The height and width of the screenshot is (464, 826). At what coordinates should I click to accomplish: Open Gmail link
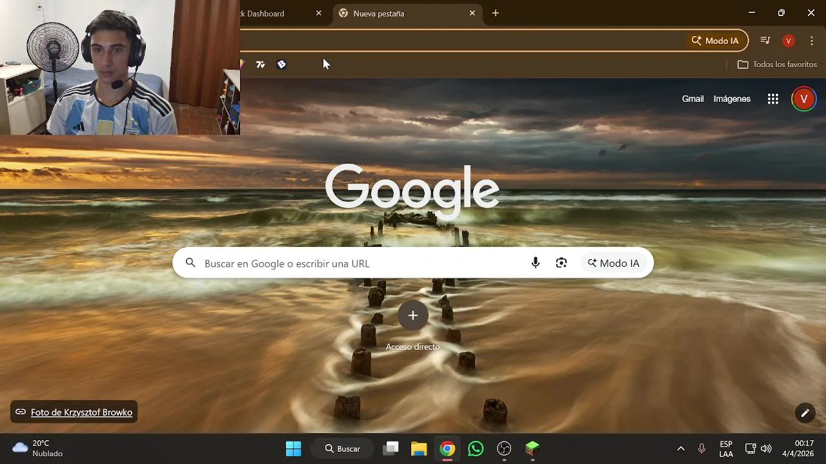click(x=692, y=99)
